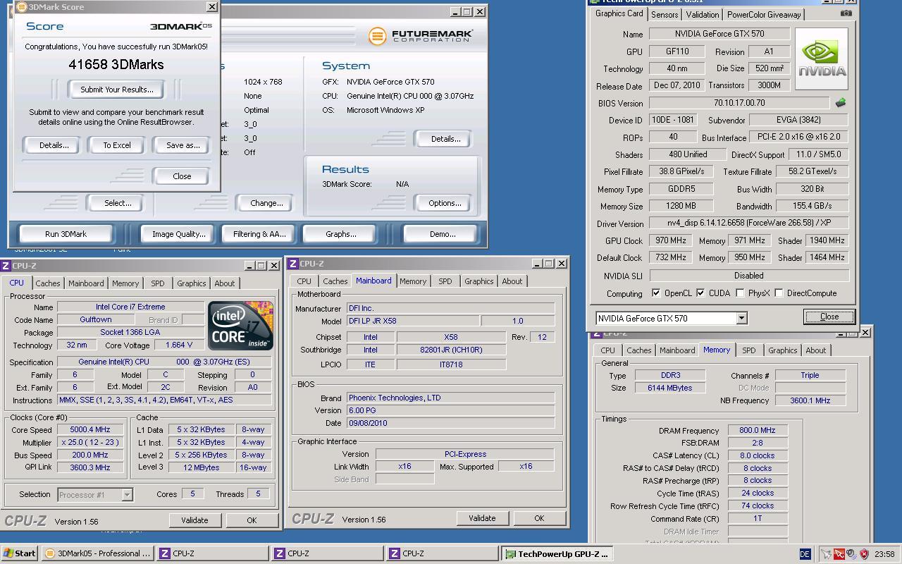
Task: Select Graphics tab in CPU-Z Memory window
Action: (x=783, y=350)
